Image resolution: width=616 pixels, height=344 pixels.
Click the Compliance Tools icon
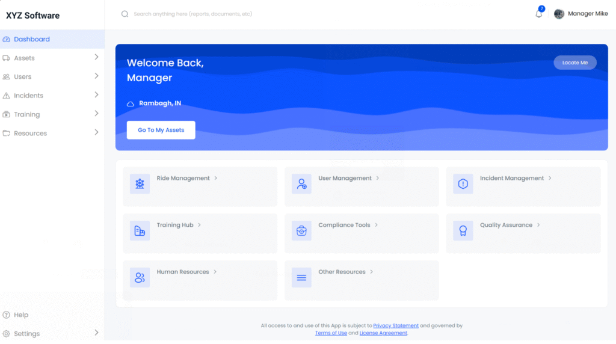[x=301, y=231]
